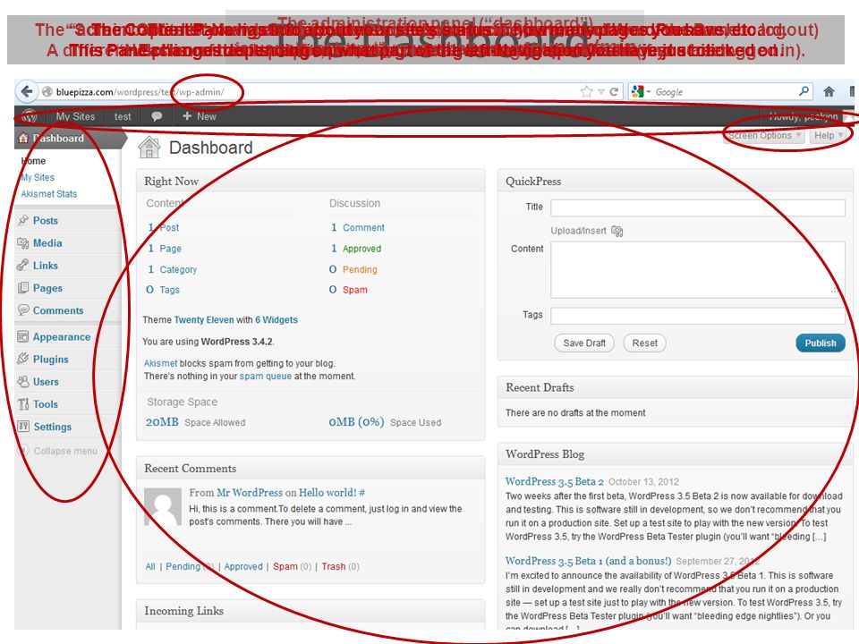This screenshot has width=859, height=644.
Task: Open My Sites in admin bar
Action: pos(75,116)
